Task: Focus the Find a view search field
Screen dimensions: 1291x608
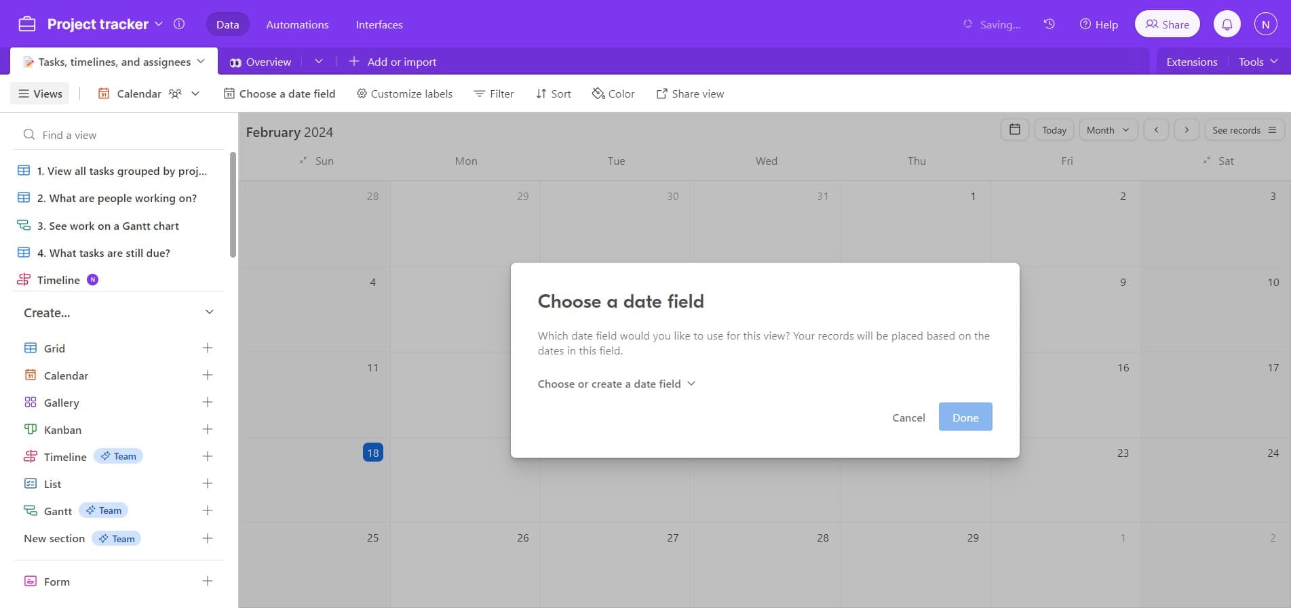Action: 119,135
